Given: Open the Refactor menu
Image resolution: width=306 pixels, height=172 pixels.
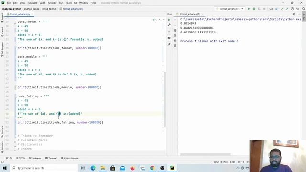Looking at the screenshot, I should (x=52, y=3).
